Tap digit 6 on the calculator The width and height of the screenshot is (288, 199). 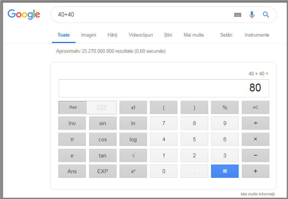coord(225,139)
